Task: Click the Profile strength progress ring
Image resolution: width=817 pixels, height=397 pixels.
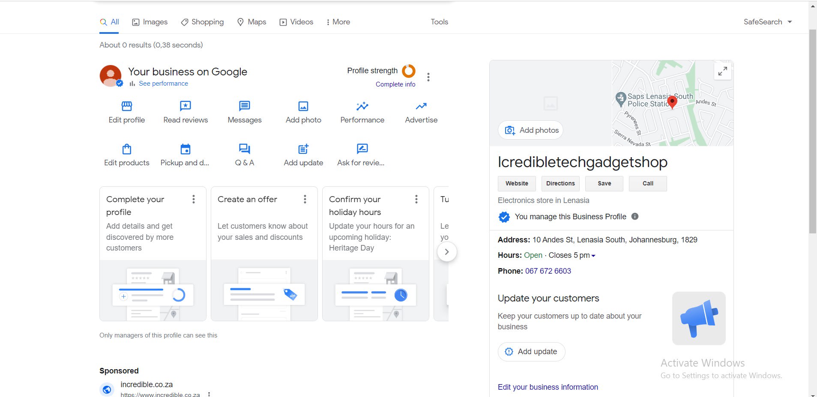Action: tap(409, 71)
